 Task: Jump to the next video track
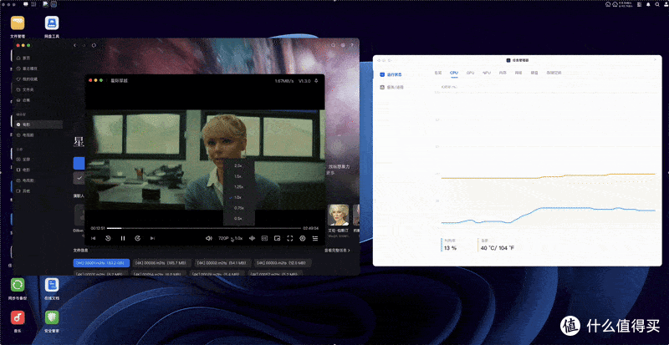[x=152, y=238]
